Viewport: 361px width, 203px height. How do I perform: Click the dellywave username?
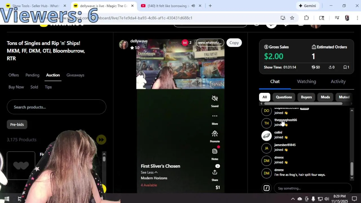(x=139, y=41)
